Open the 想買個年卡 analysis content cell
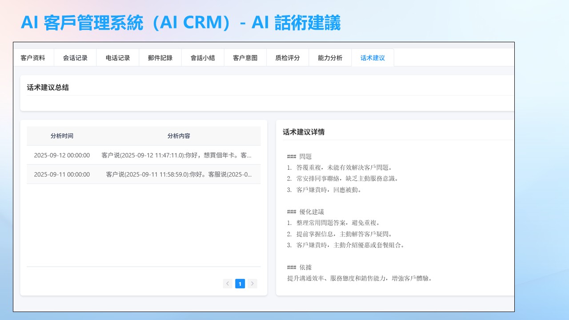 (x=176, y=155)
